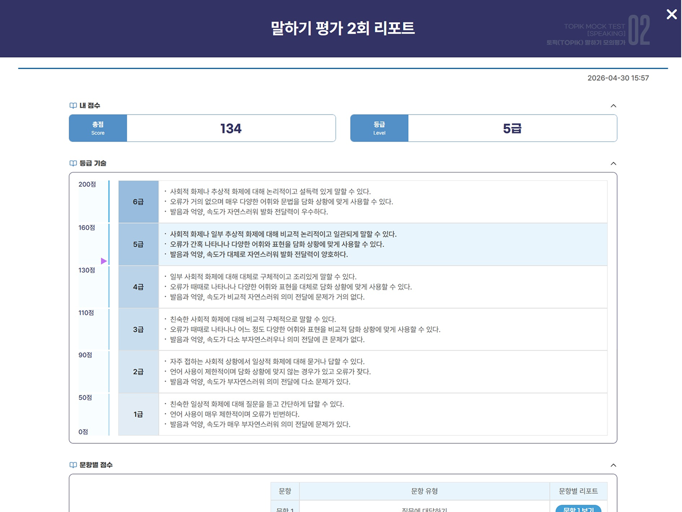Click the 문항 column header
The width and height of the screenshot is (682, 512).
[285, 491]
